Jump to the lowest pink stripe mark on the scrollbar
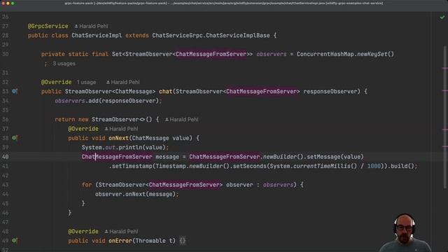The width and height of the screenshot is (448, 252). coord(445,146)
